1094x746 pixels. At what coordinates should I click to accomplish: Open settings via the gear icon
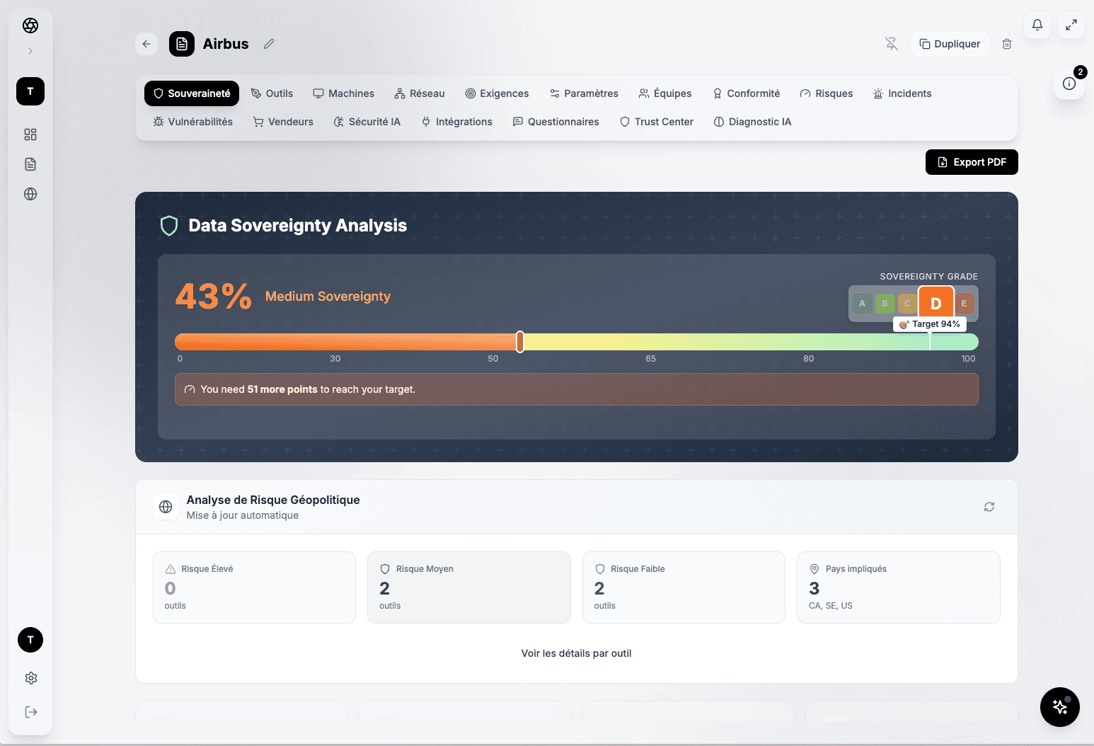30,677
